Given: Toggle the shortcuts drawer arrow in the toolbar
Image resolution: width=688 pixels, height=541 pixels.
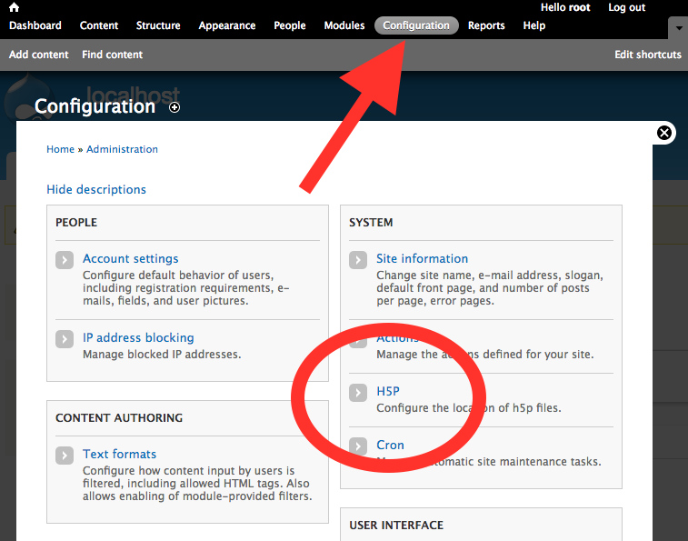Looking at the screenshot, I should [x=677, y=28].
